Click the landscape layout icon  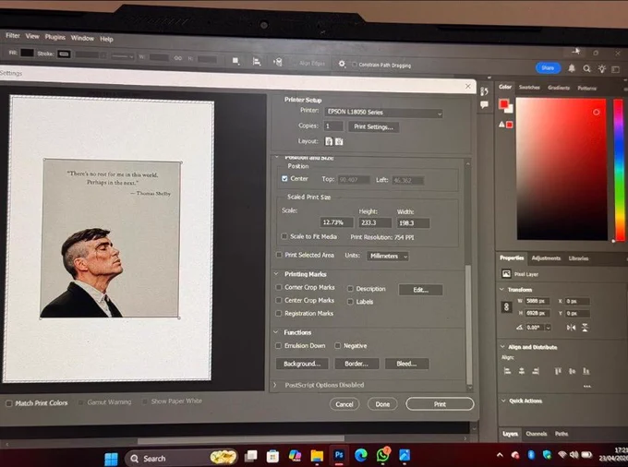[x=339, y=141]
